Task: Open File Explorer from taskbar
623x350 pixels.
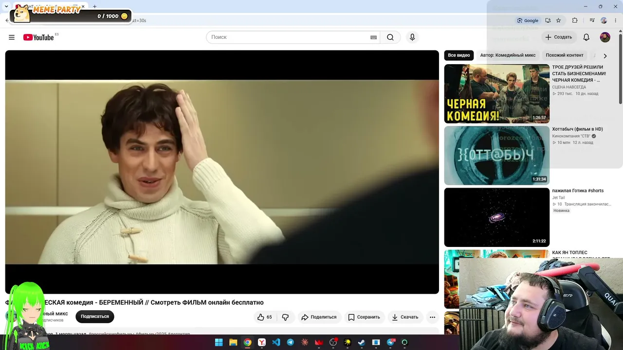Action: pyautogui.click(x=233, y=342)
